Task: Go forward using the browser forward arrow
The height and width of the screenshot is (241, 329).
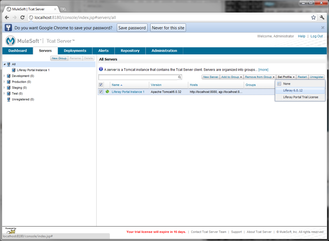Action: (14, 17)
